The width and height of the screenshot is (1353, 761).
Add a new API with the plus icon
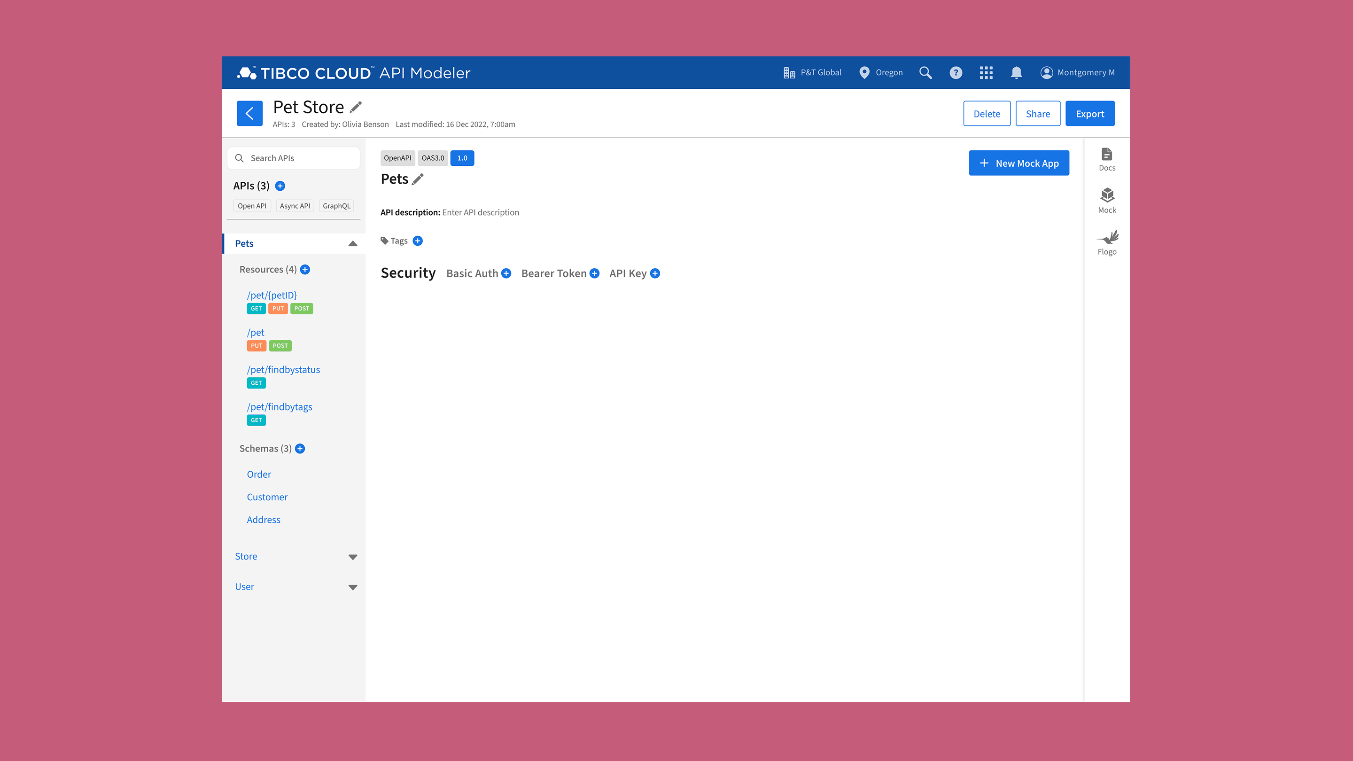click(280, 186)
